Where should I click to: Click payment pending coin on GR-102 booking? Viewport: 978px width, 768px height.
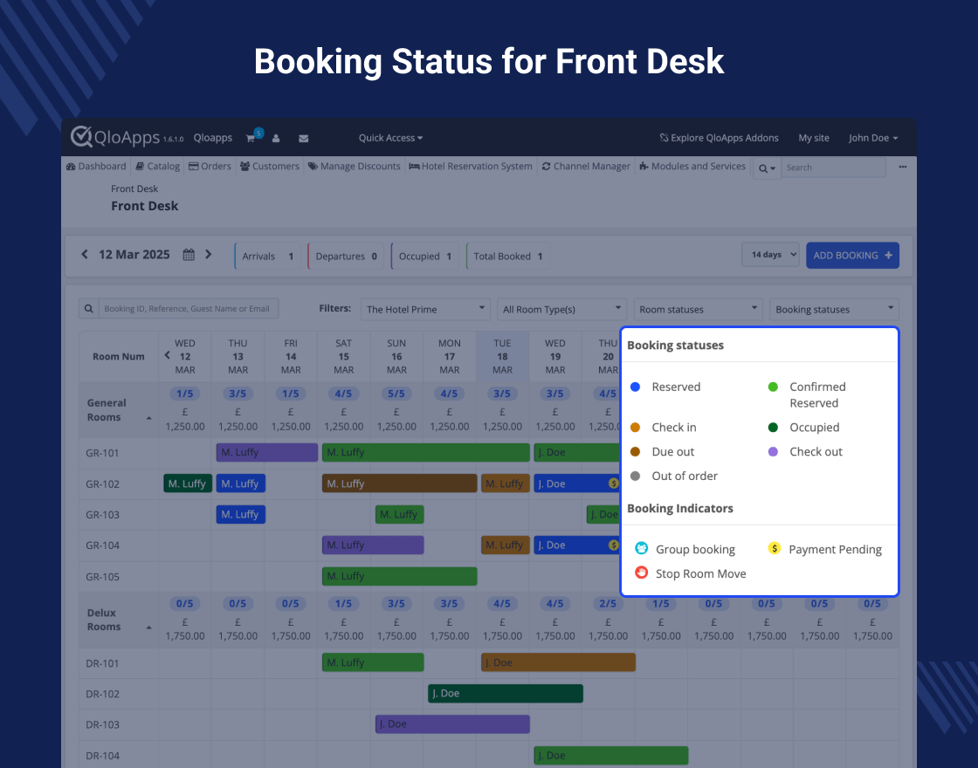[614, 483]
